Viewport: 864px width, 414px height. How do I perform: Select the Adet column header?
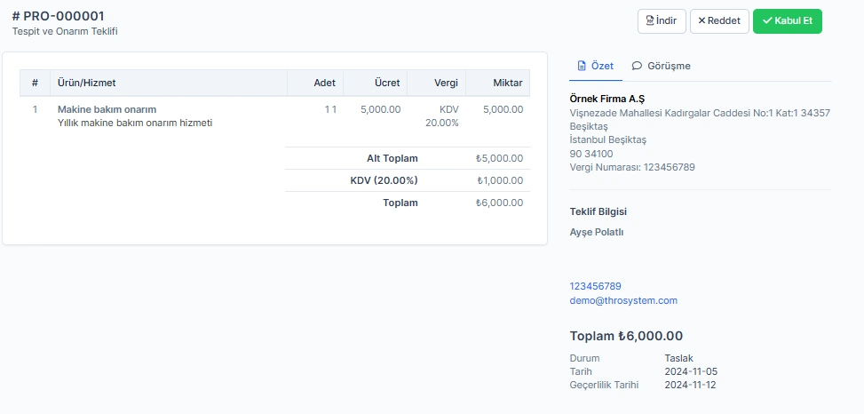pos(315,83)
